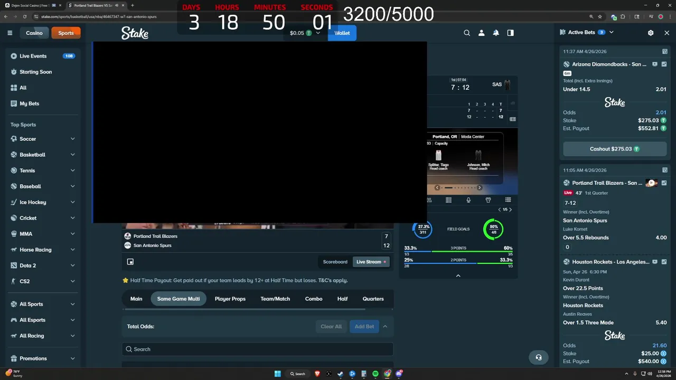Viewport: 676px width, 380px height.
Task: Open the Windows Start menu
Action: (277, 374)
